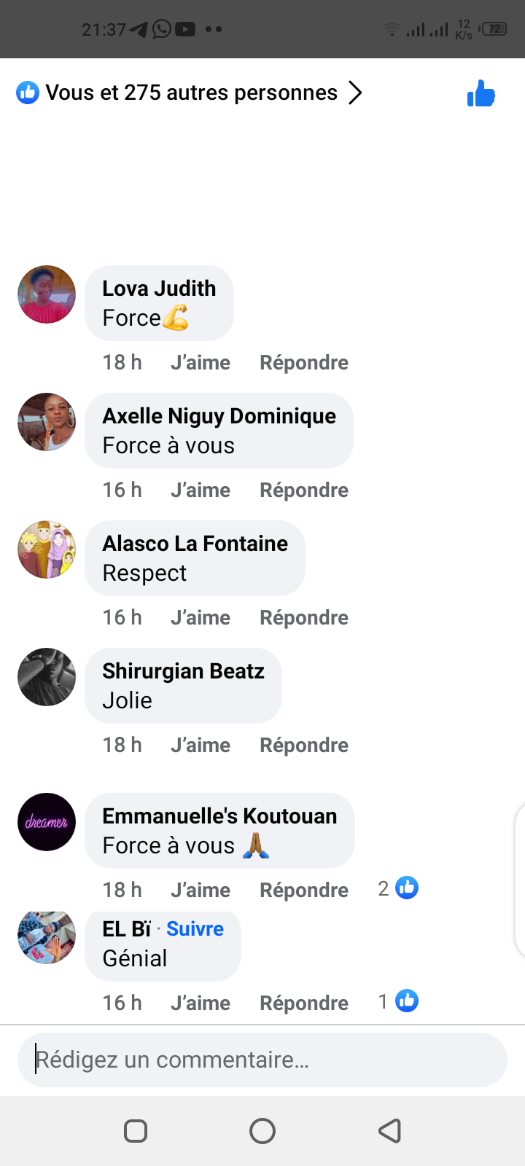Reply to Axelle Niguy Dominique's comment

point(304,490)
